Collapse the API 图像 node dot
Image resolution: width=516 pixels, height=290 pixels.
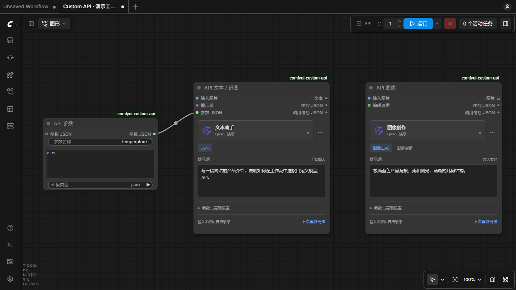pyautogui.click(x=371, y=88)
